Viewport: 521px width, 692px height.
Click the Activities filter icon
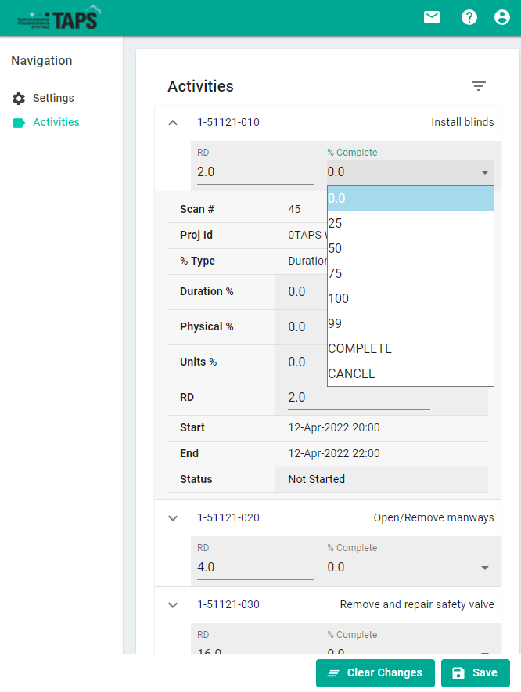[x=479, y=86]
